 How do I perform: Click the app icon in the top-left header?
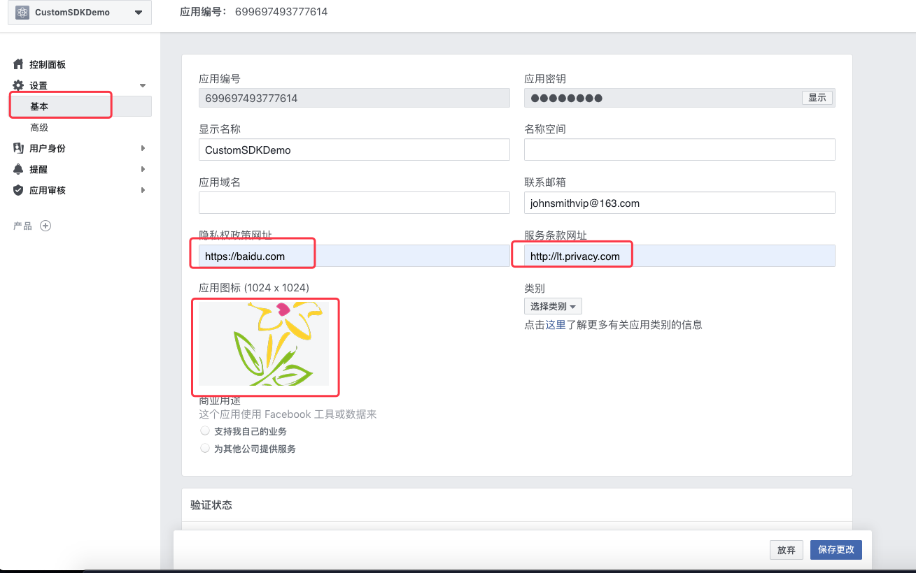pyautogui.click(x=21, y=12)
